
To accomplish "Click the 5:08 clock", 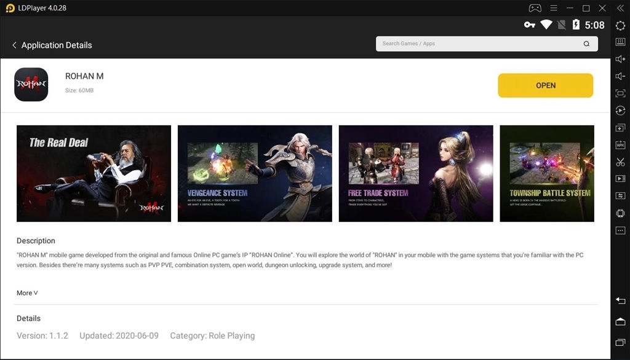I will (x=595, y=25).
